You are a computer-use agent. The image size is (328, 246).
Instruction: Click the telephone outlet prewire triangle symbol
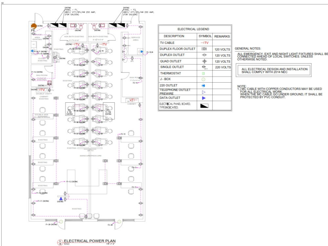204,92
